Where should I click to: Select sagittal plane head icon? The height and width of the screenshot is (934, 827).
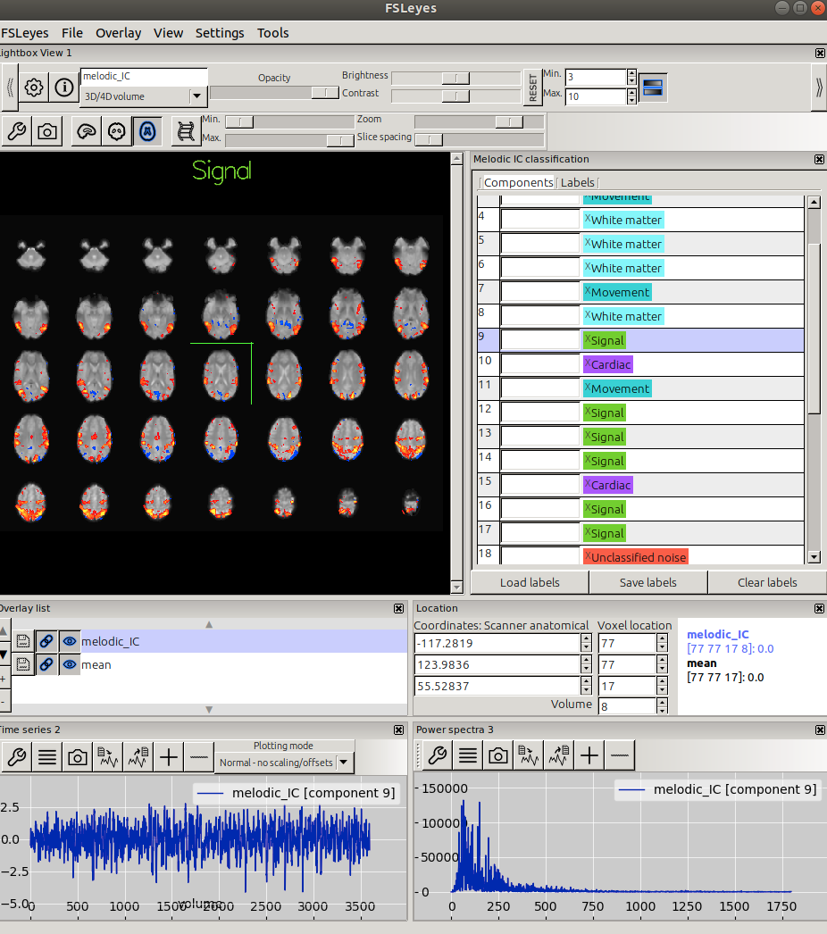click(x=87, y=131)
